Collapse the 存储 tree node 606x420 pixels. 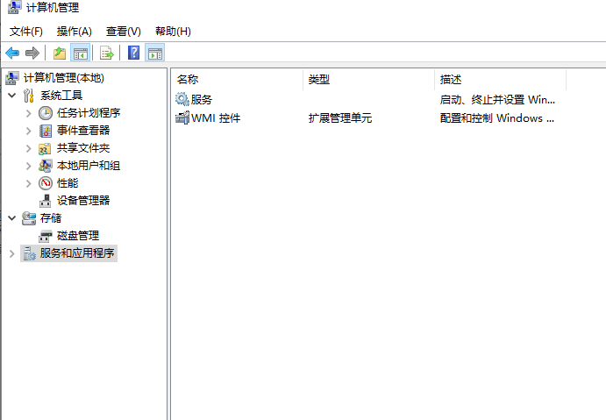pos(11,218)
